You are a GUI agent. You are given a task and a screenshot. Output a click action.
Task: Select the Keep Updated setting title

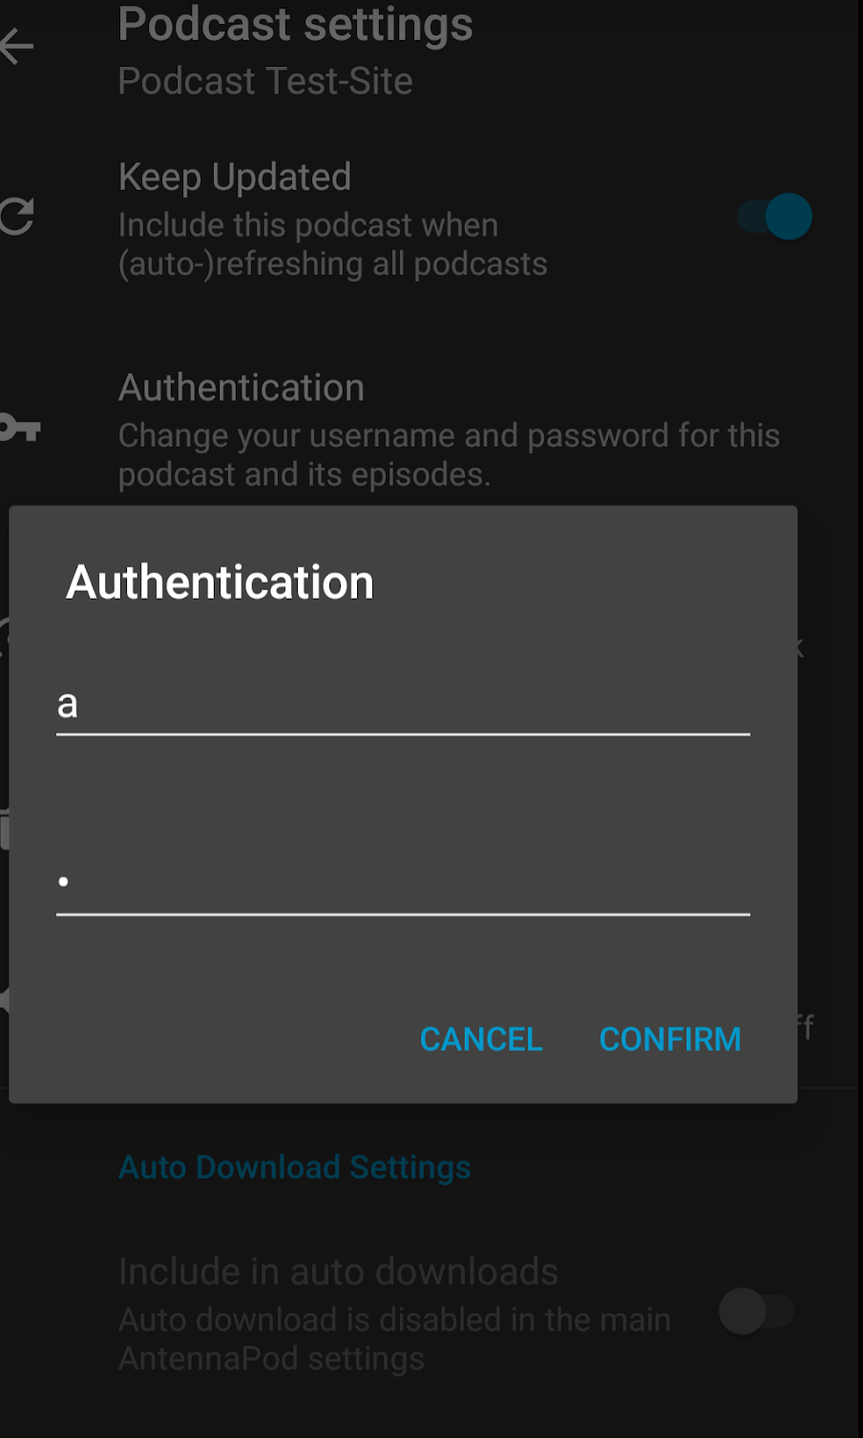point(235,178)
